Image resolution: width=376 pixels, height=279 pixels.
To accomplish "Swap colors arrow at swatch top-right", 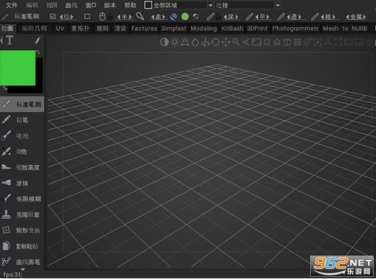I will pyautogui.click(x=38, y=52).
